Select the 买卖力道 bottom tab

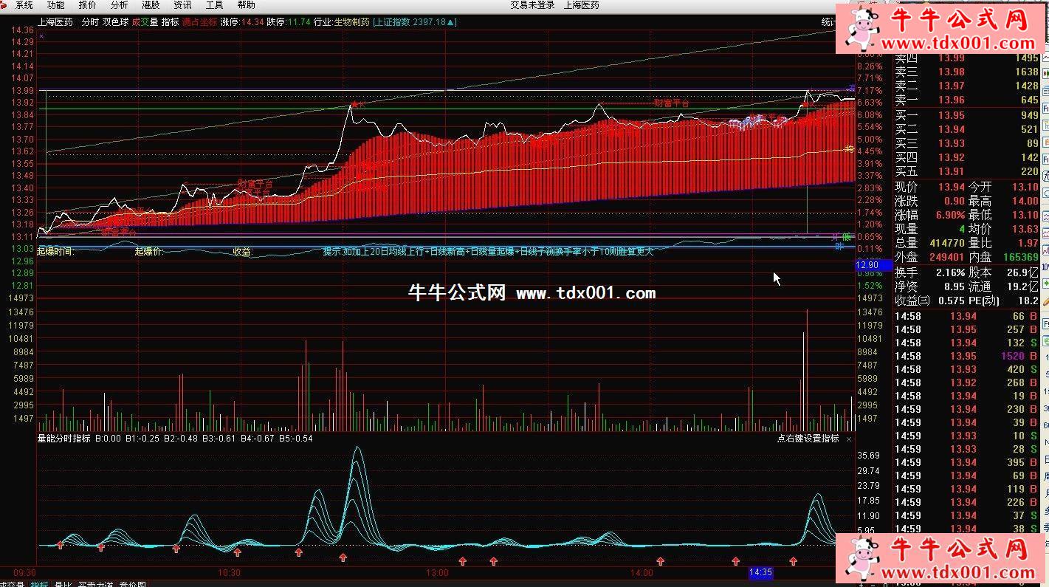pos(96,584)
